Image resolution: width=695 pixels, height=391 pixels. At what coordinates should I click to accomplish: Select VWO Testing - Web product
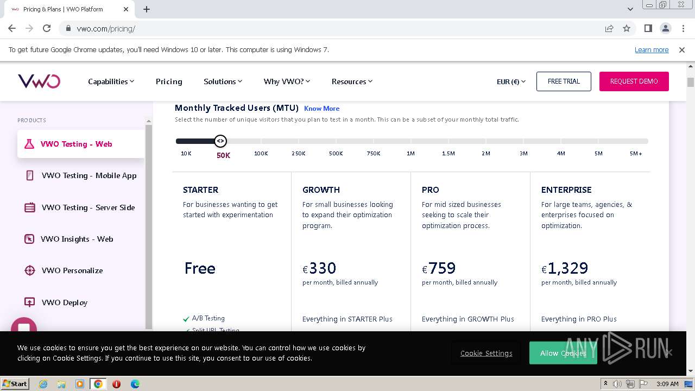point(81,144)
